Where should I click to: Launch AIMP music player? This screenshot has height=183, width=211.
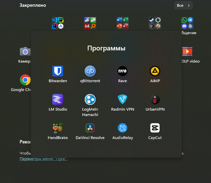(155, 74)
